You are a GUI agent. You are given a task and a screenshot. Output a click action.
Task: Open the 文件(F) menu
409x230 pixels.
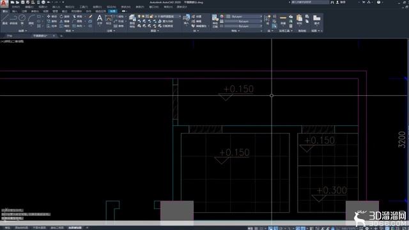coord(15,7)
